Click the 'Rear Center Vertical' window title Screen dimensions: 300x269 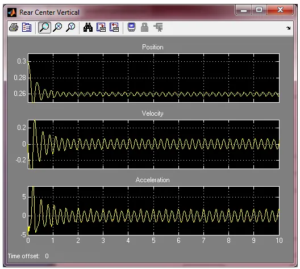coord(49,12)
